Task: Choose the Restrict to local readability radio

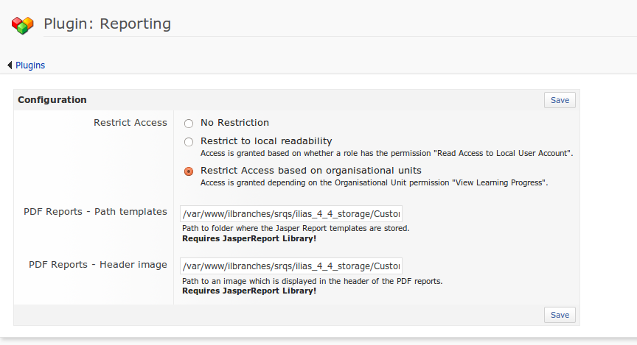Action: (x=189, y=142)
